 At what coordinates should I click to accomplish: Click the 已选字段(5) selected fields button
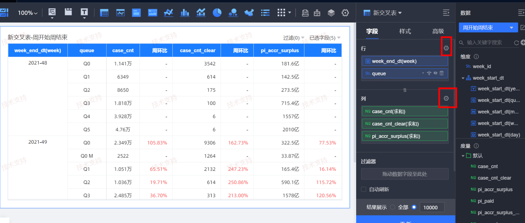pyautogui.click(x=325, y=38)
